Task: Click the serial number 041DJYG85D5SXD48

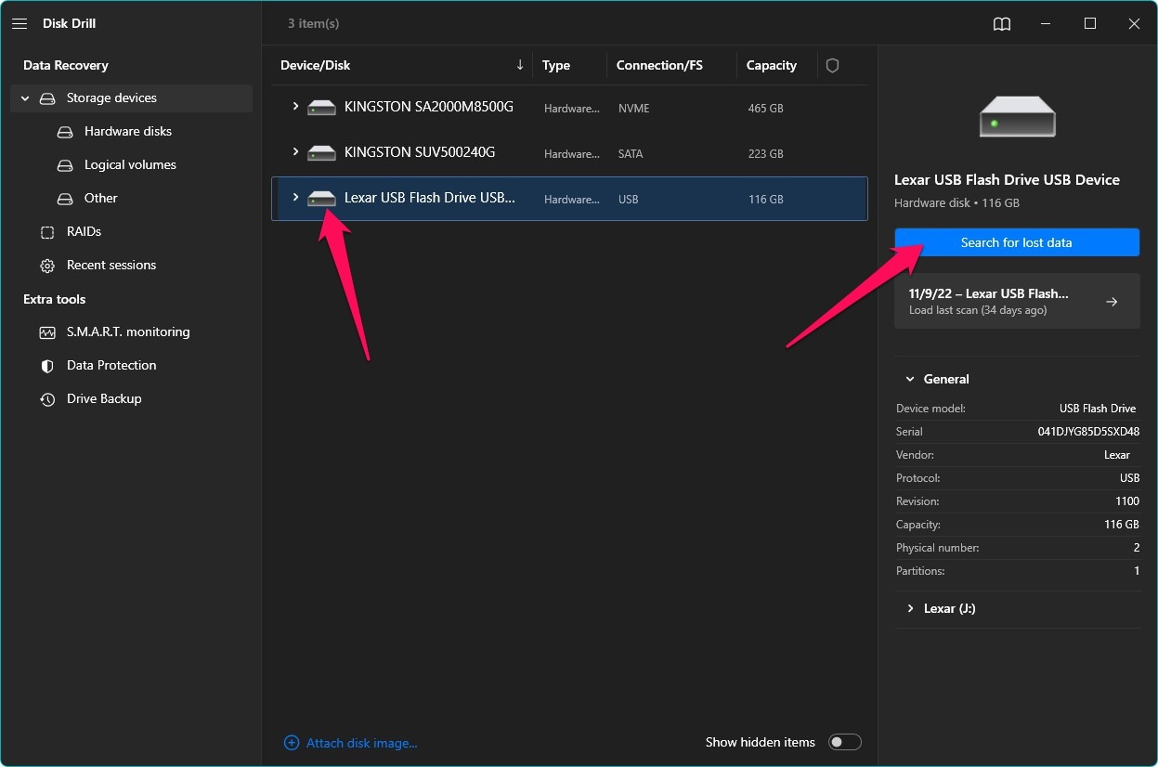Action: click(1088, 432)
